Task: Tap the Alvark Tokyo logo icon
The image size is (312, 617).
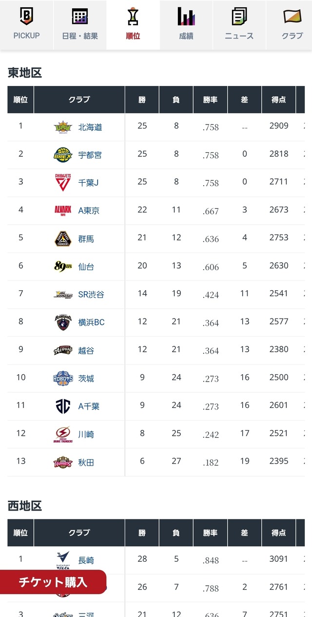Action: [x=63, y=211]
